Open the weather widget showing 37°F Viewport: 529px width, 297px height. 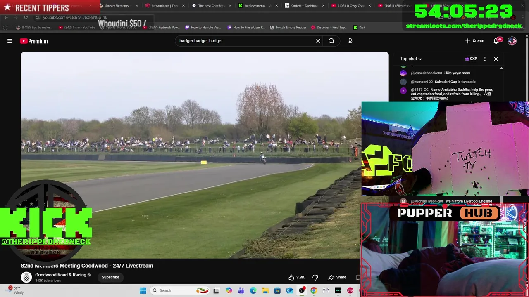coord(15,290)
